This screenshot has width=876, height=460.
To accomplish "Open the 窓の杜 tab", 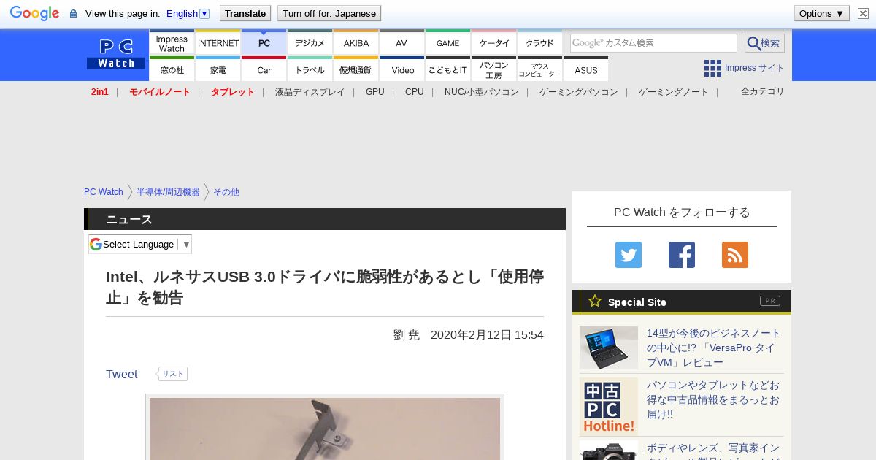I will coord(172,69).
